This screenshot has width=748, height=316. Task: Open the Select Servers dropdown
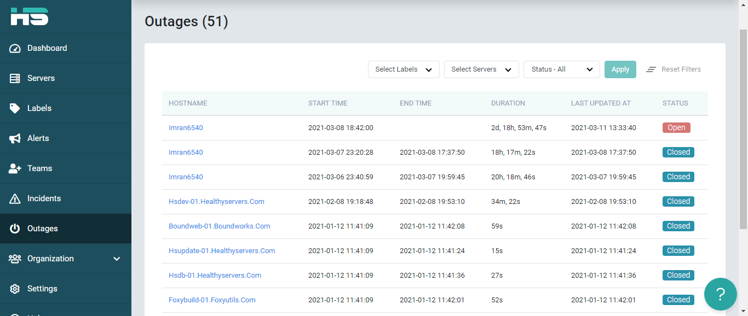481,69
